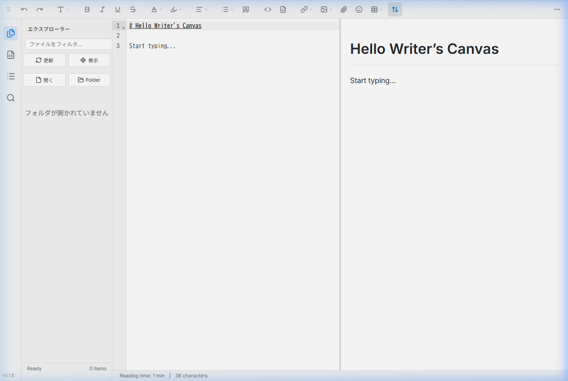Click "Start typing..." on editor line 3
Image resolution: width=568 pixels, height=381 pixels.
coord(152,46)
